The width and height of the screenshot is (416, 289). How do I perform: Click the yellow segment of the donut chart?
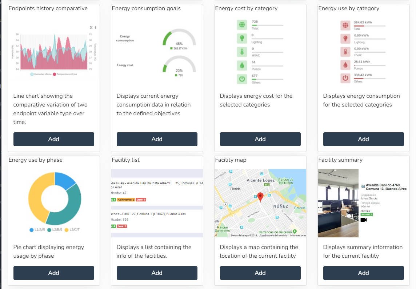pyautogui.click(x=35, y=196)
